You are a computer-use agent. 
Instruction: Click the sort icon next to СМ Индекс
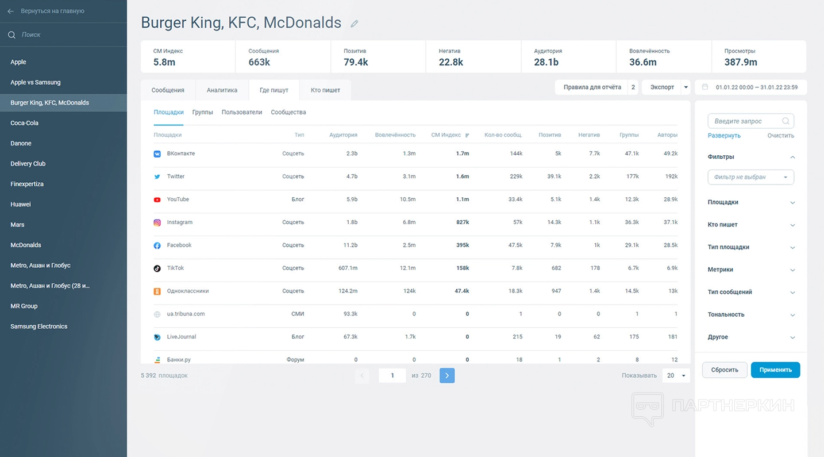click(467, 135)
